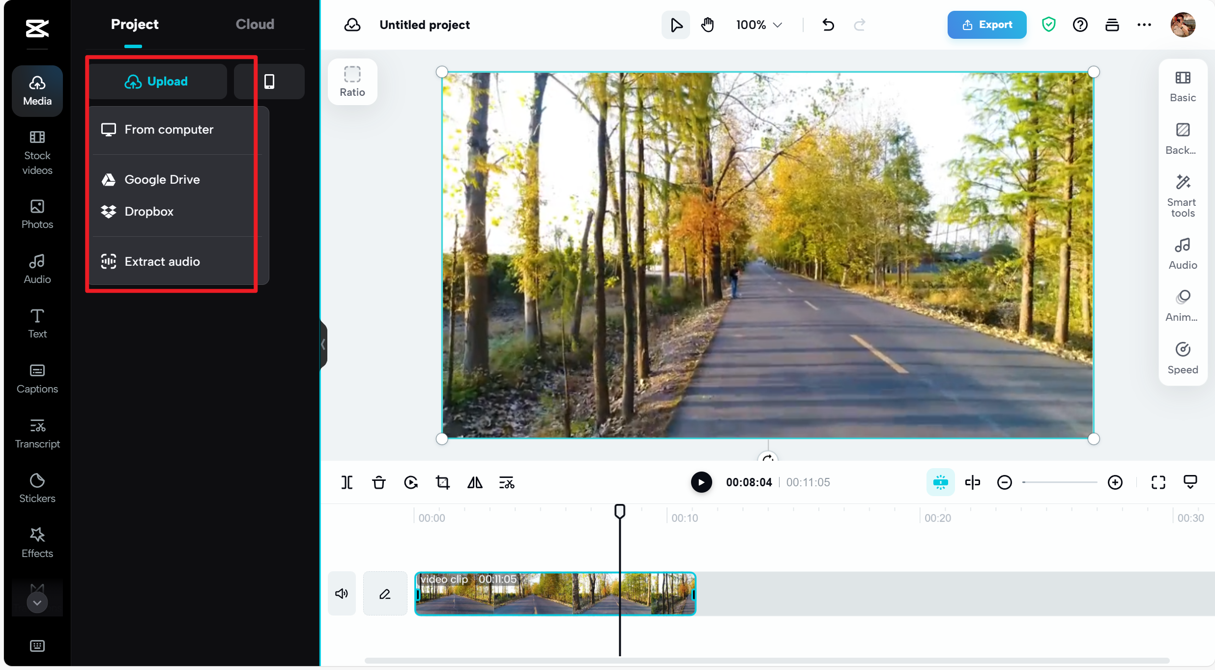1215x670 pixels.
Task: Select the Crop tool in the timeline toolbar
Action: coord(442,482)
